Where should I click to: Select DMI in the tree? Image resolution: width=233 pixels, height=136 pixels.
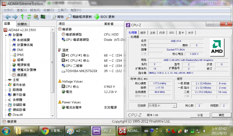(x=18, y=50)
